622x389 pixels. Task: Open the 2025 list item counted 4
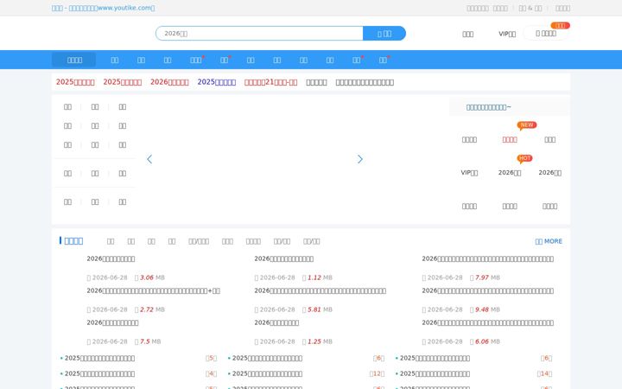(x=99, y=373)
